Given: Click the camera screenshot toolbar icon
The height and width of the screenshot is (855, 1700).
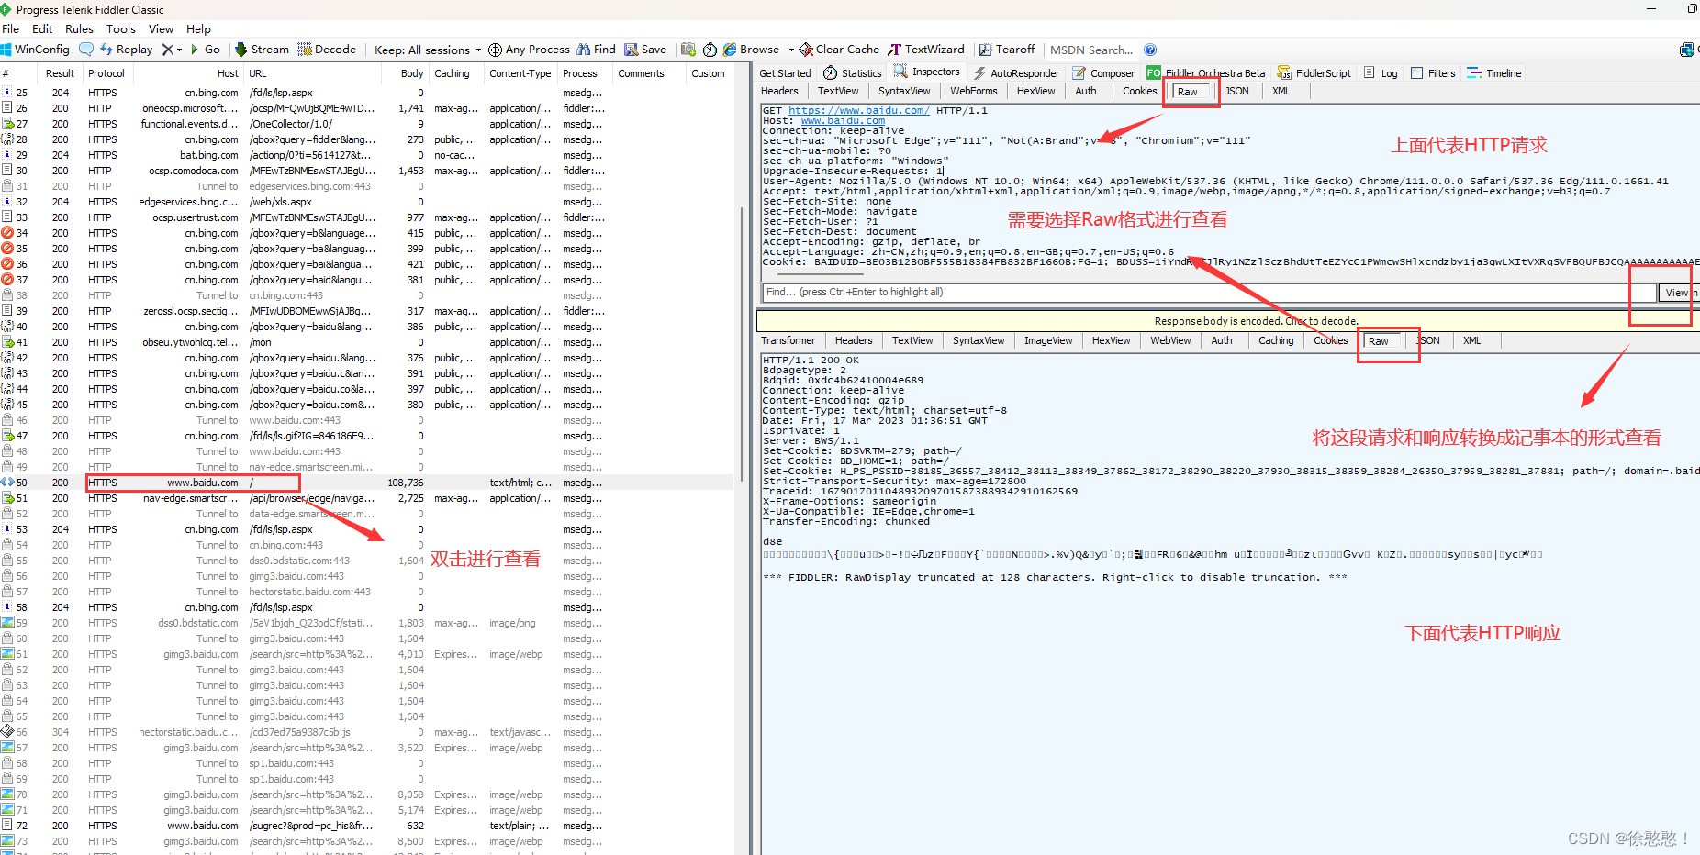Looking at the screenshot, I should click(x=688, y=50).
